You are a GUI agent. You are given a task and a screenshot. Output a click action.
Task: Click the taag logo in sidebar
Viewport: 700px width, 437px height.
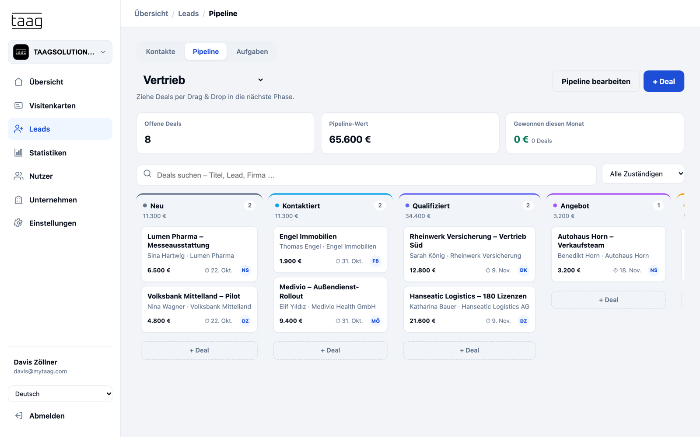click(x=27, y=21)
